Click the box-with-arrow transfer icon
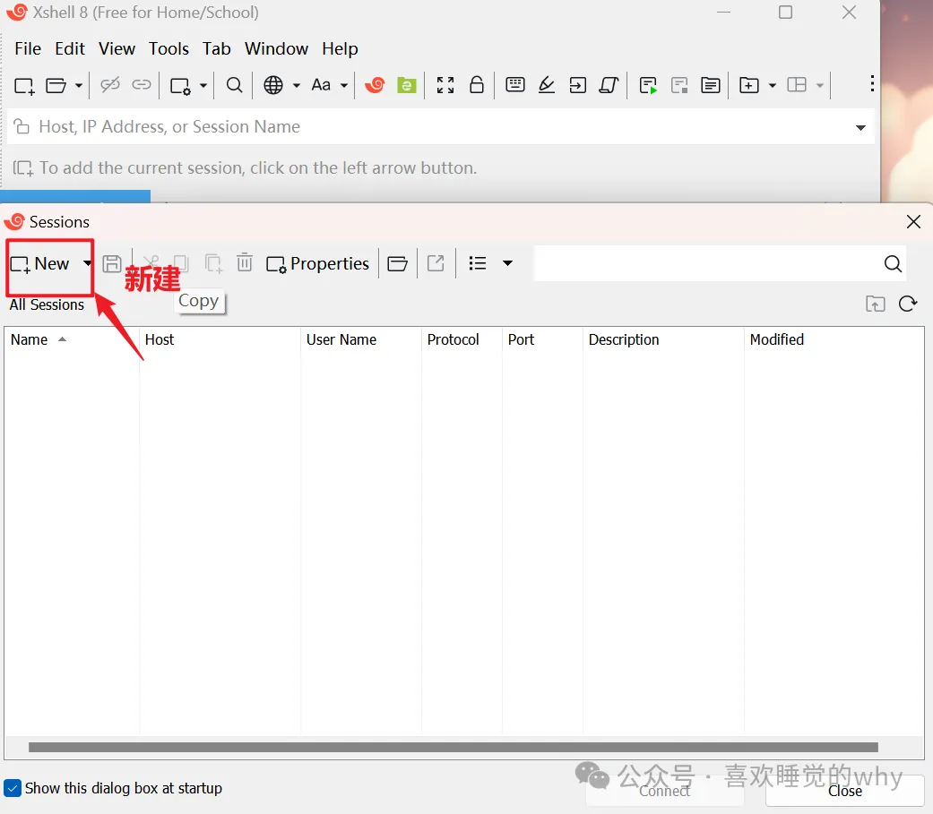This screenshot has height=814, width=933. coord(577,86)
